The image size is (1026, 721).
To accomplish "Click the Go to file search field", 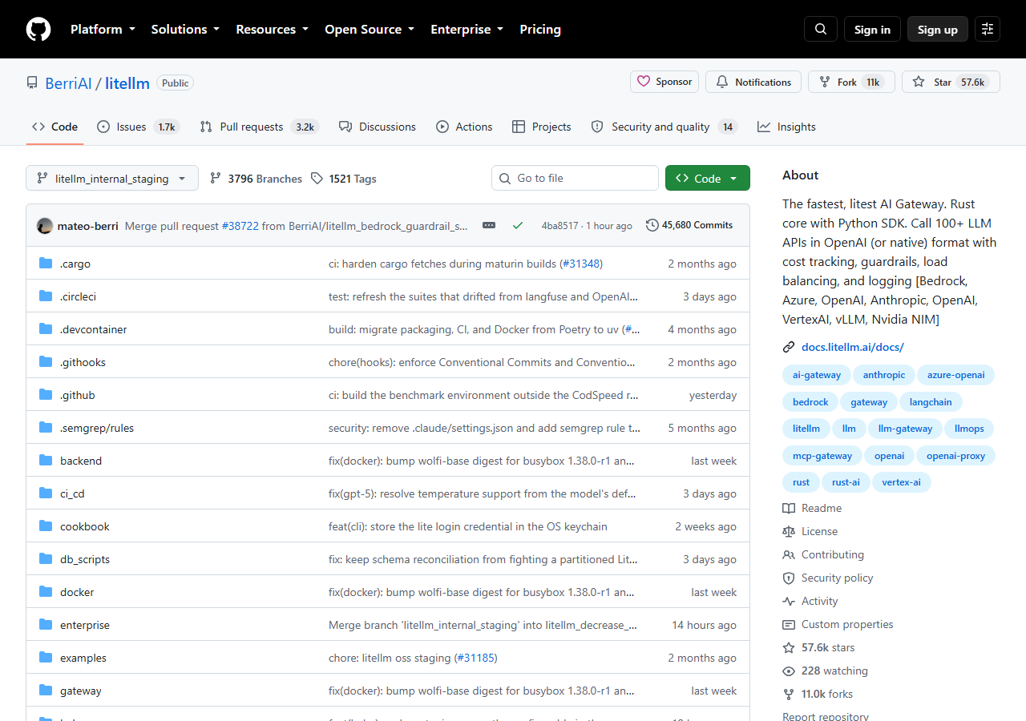I will [x=575, y=178].
